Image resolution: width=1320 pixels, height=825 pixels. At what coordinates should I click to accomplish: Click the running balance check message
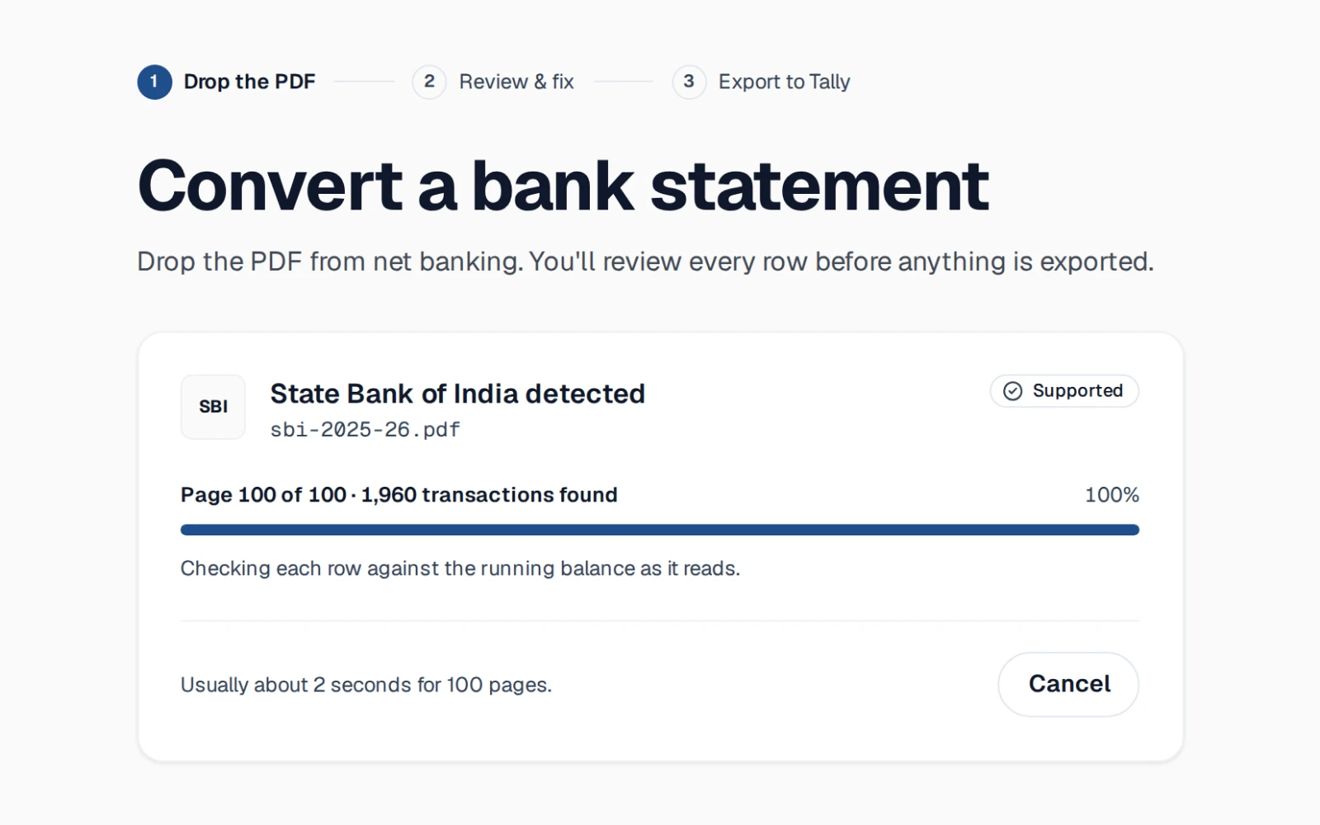click(x=460, y=568)
